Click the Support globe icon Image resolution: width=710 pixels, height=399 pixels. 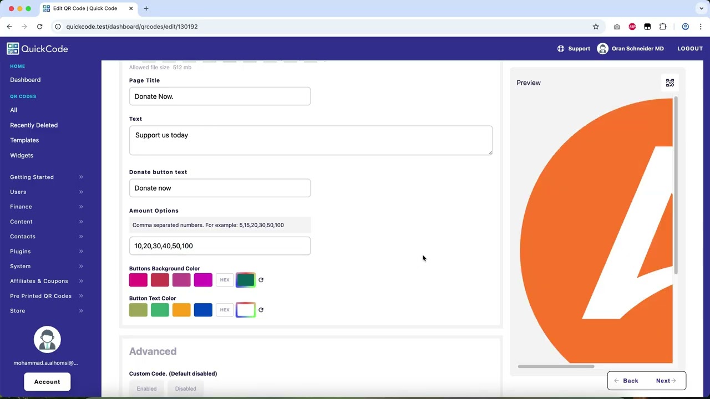tap(561, 49)
